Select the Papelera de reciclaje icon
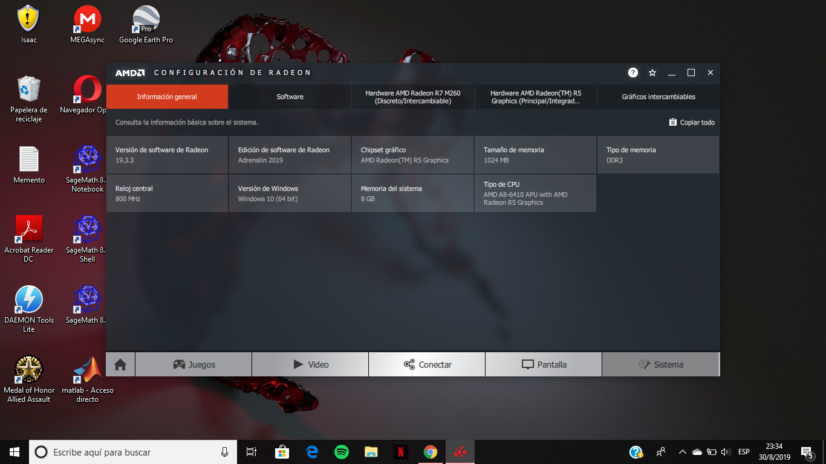826x464 pixels. pos(28,99)
